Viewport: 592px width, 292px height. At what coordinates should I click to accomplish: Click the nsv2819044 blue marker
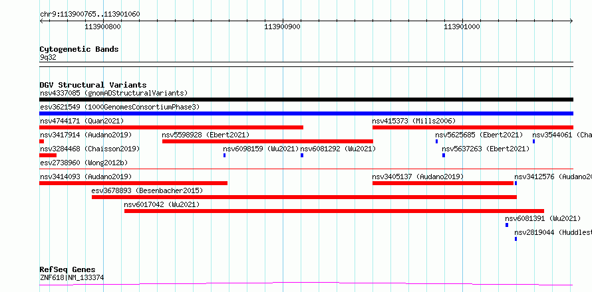516,239
